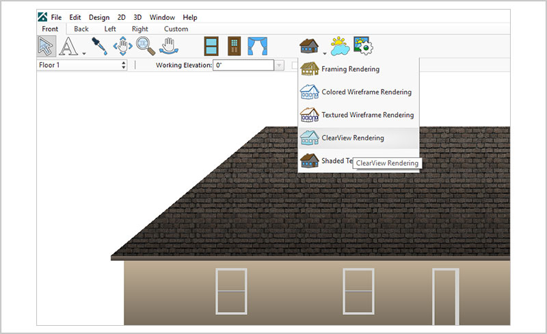547x334 pixels.
Task: Select the left window on the house wall
Action: pos(231,292)
